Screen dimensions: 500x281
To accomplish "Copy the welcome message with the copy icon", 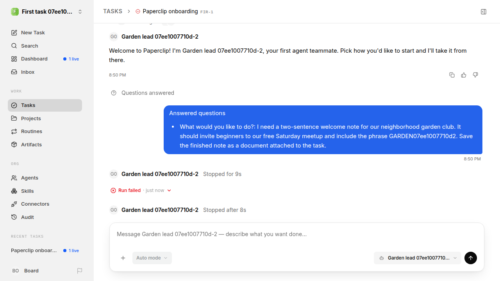I will click(x=452, y=75).
